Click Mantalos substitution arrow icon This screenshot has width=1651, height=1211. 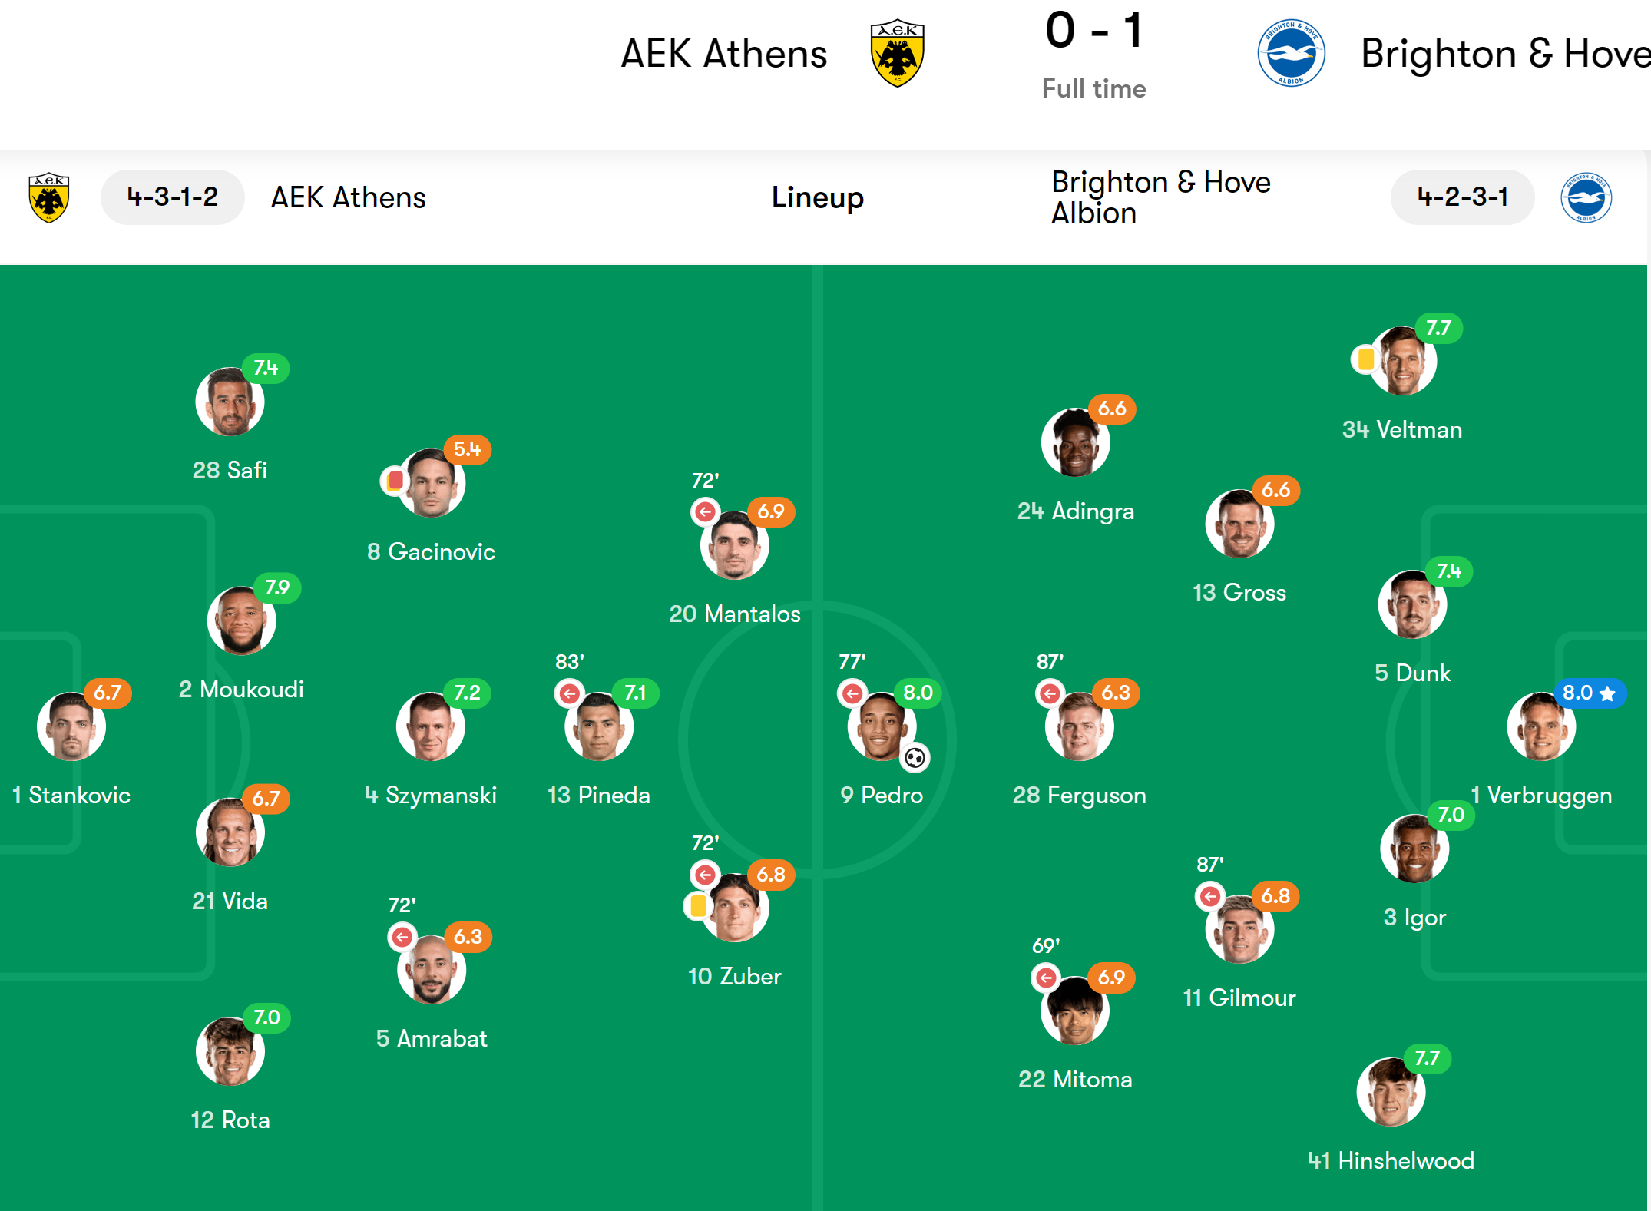coord(705,511)
